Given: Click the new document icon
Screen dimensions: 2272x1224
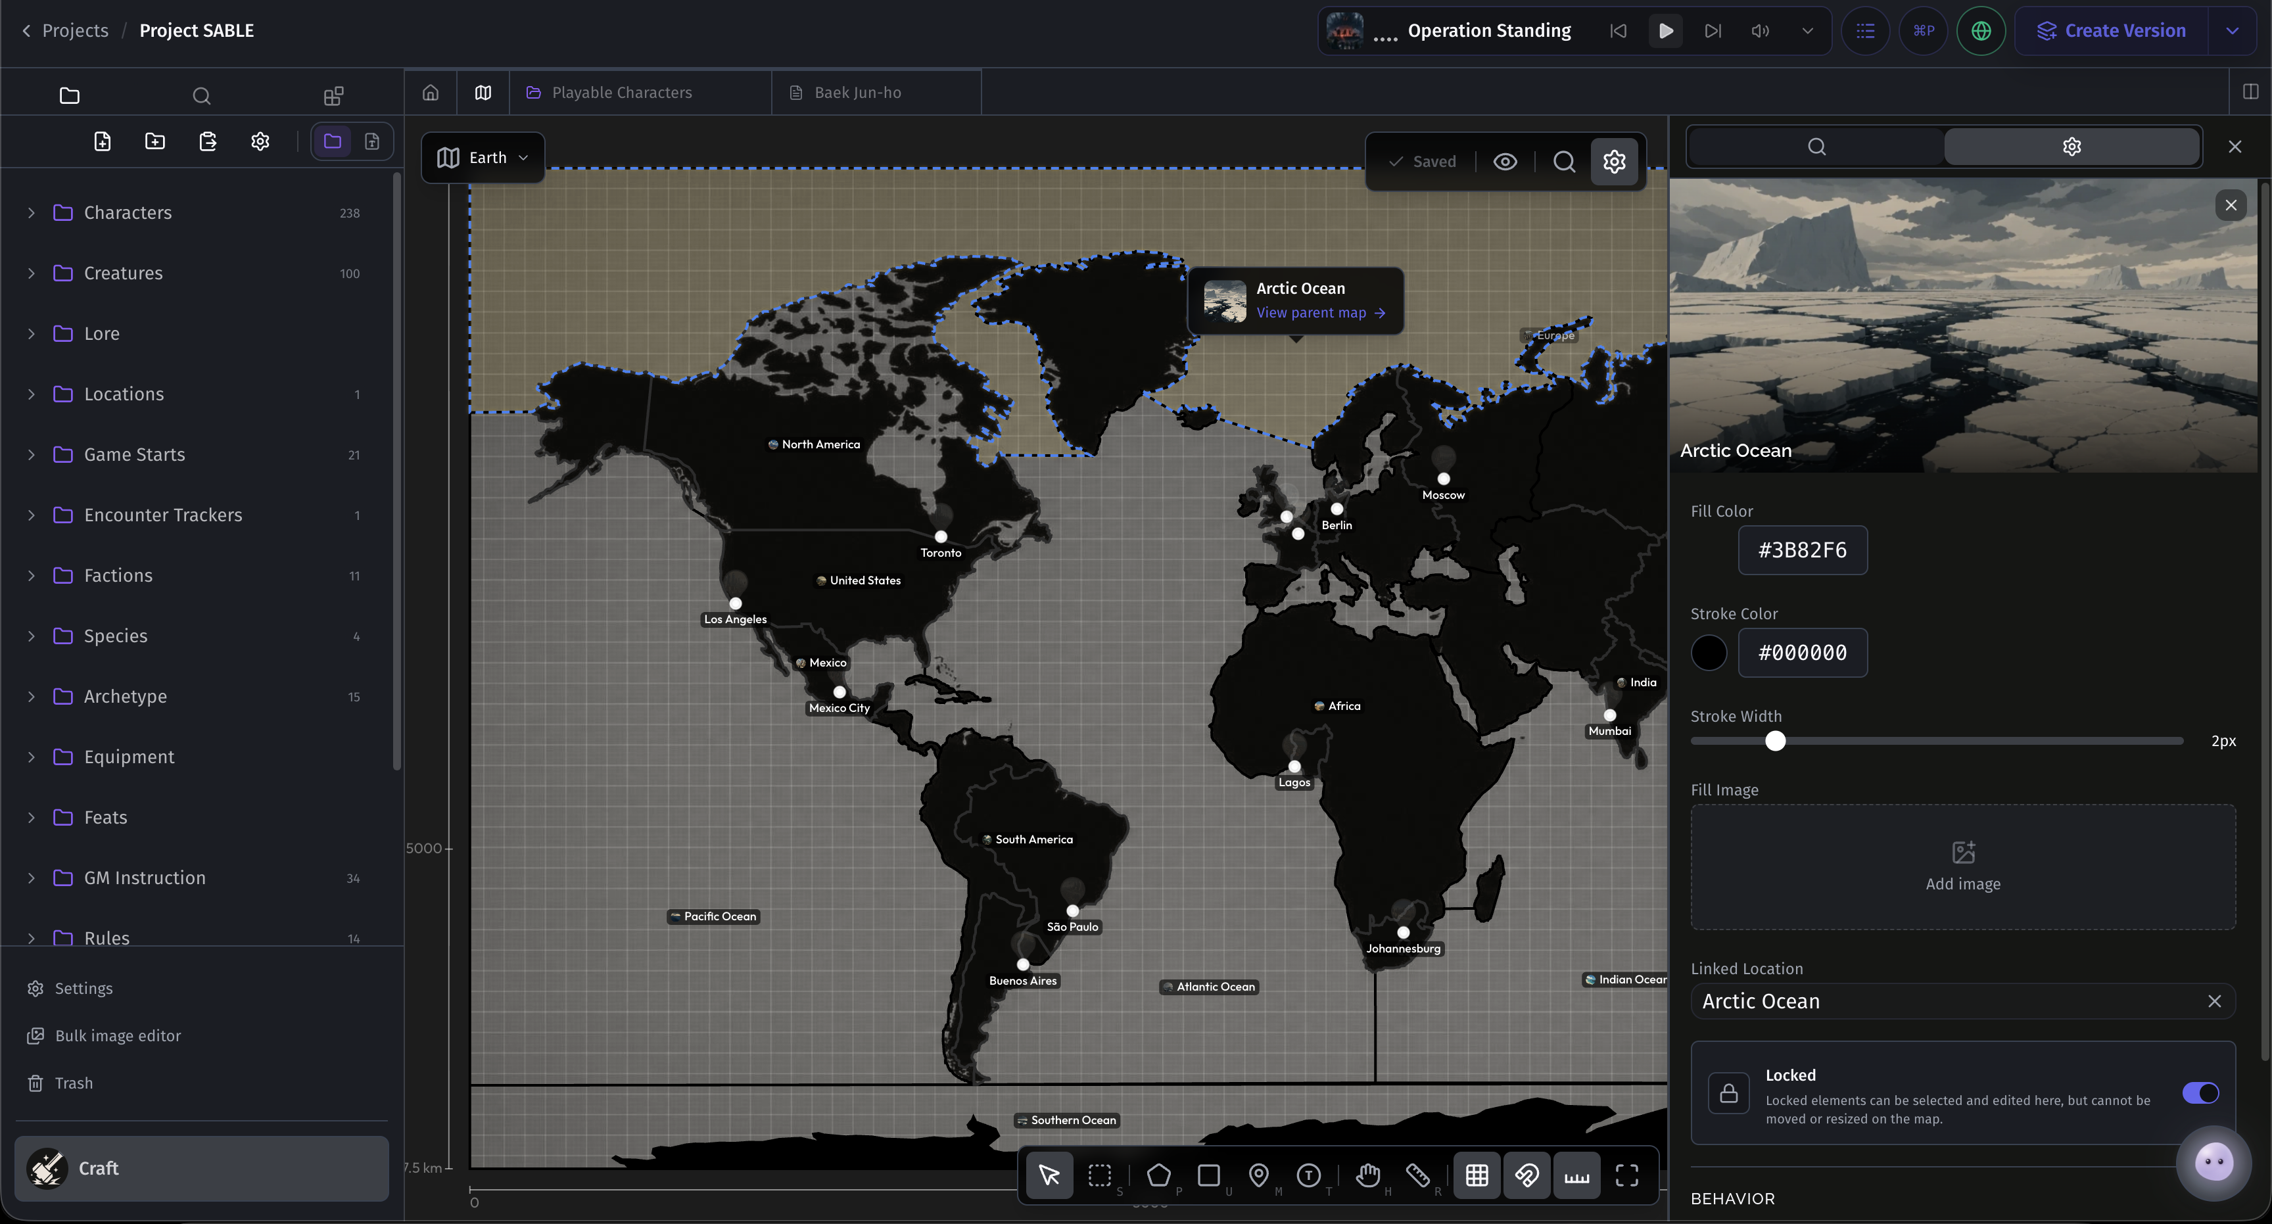Looking at the screenshot, I should 103,141.
